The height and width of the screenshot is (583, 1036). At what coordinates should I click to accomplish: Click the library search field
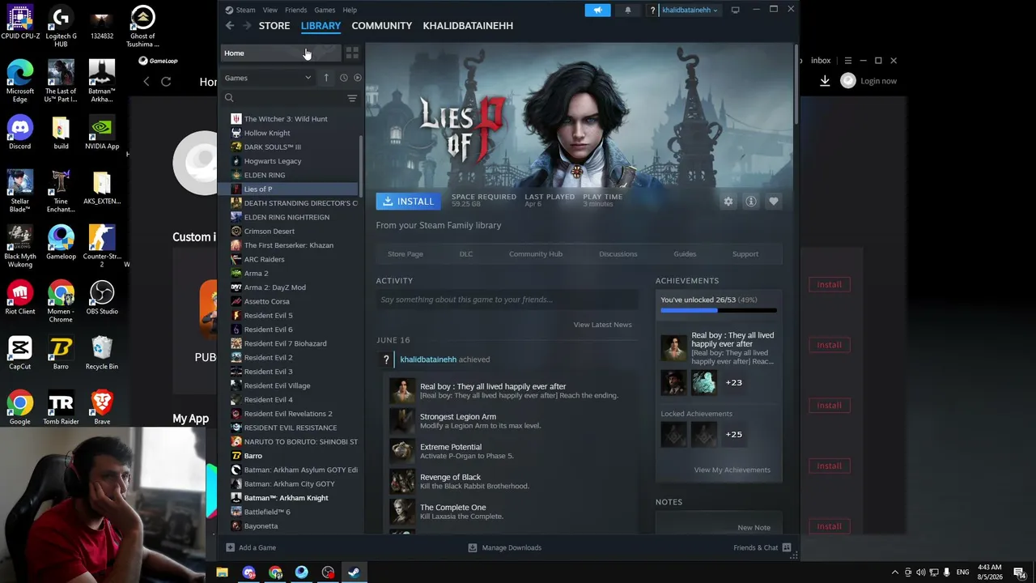[x=283, y=98]
